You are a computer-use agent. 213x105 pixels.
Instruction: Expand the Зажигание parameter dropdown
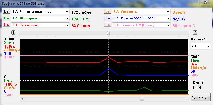tap(67, 25)
